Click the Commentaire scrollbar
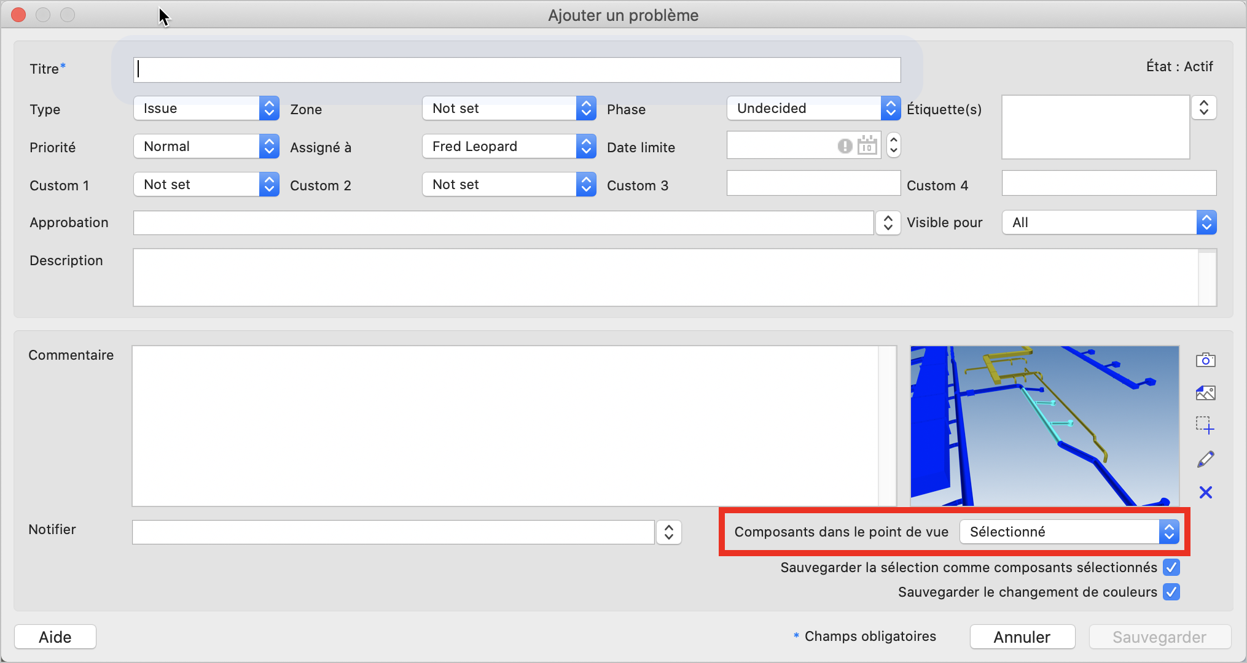 (x=888, y=426)
